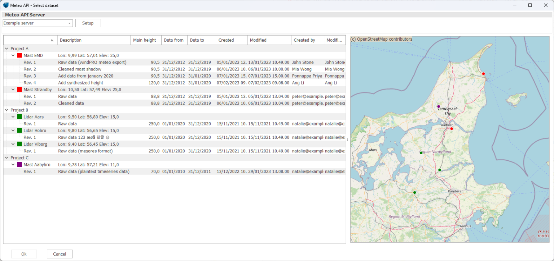
Task: Click the red square beside Mast Strandby
Action: pyautogui.click(x=19, y=90)
